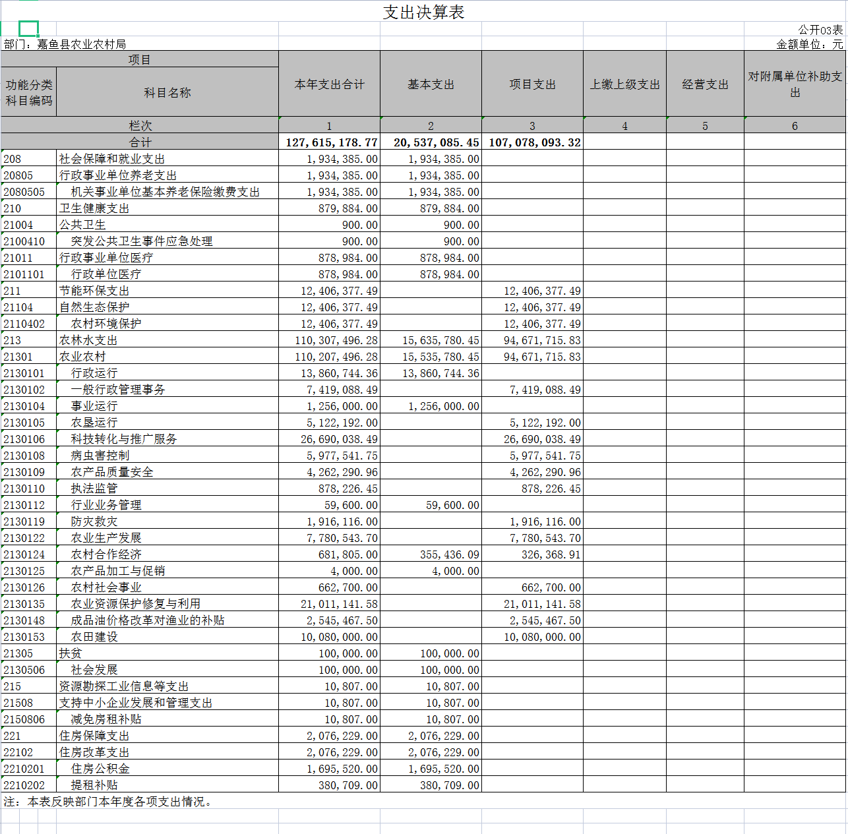Select the 科目名称 header cell
Screen dimensions: 848x834
click(x=167, y=93)
